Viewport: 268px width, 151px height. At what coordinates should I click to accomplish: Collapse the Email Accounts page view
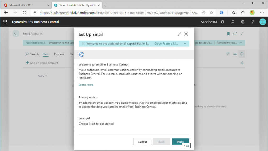tap(242, 34)
